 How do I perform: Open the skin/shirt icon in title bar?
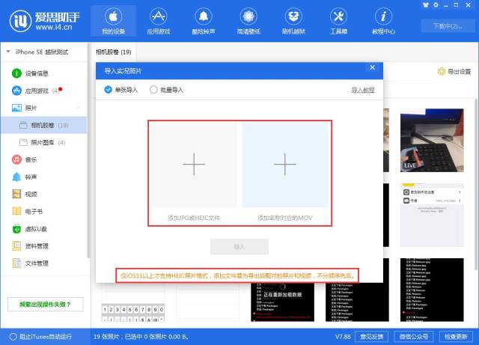point(426,5)
